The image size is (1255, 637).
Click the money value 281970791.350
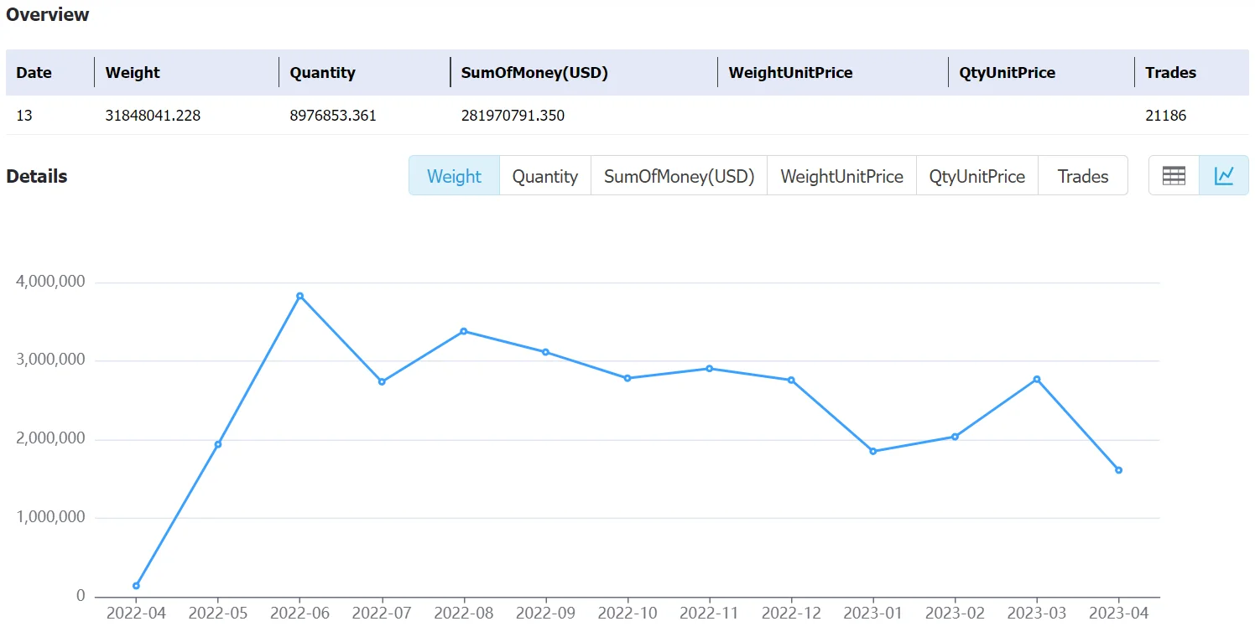[x=513, y=116]
